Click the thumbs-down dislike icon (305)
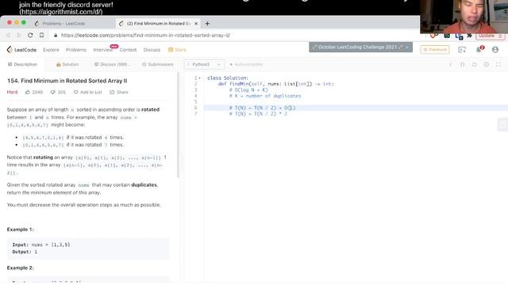Viewport: 508px width, 285px height. 53,92
